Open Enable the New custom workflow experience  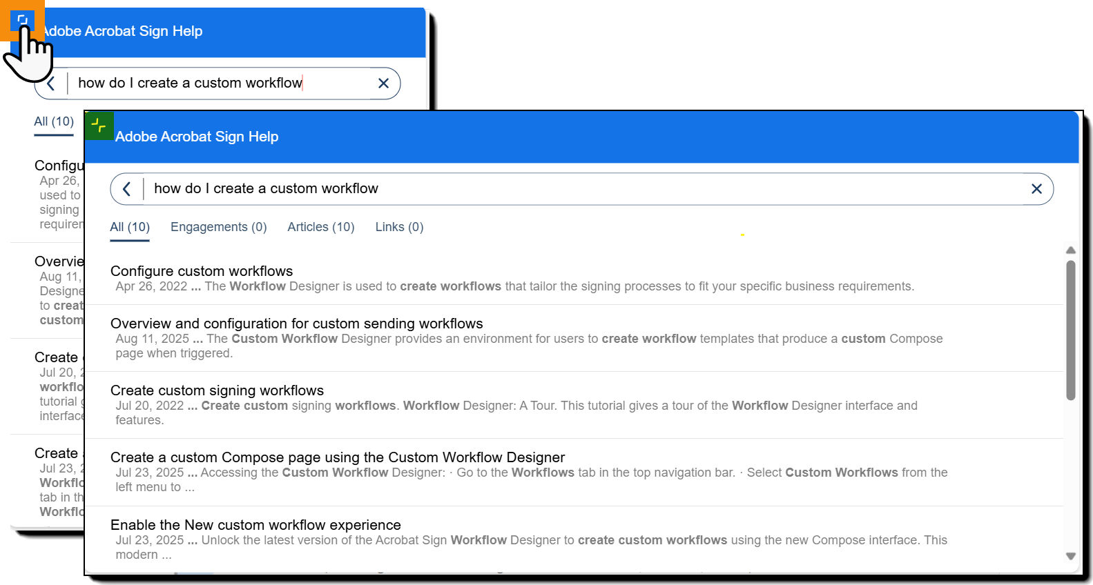pyautogui.click(x=255, y=525)
